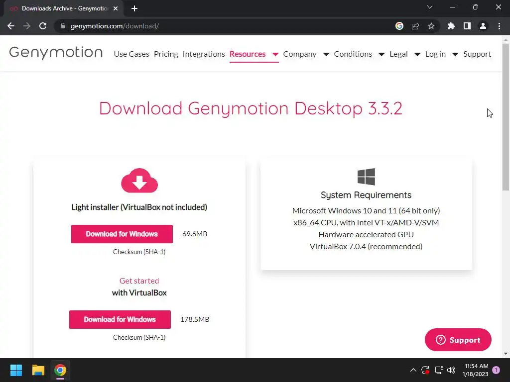
Task: Expand the Resources dropdown arrow
Action: [275, 54]
